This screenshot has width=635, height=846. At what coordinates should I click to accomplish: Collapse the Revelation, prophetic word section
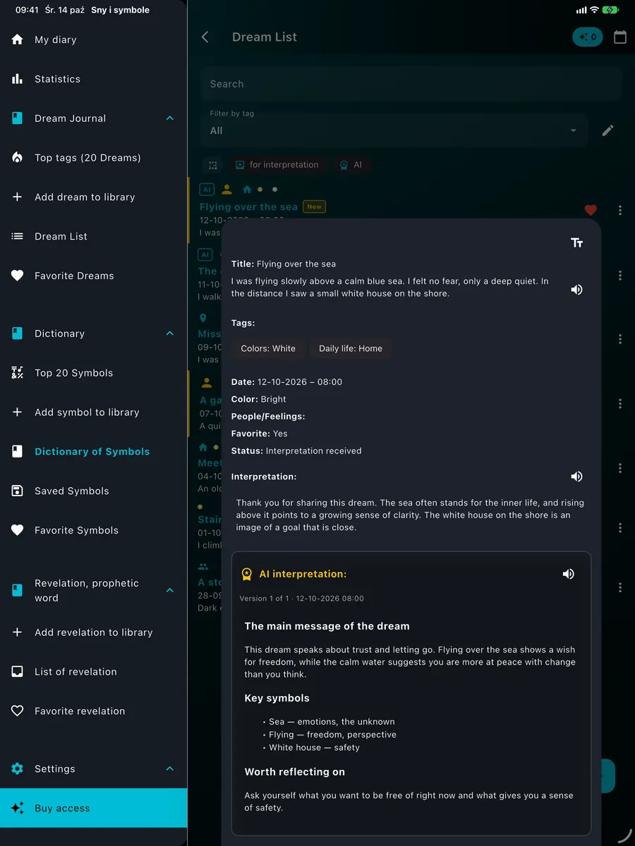(x=170, y=590)
